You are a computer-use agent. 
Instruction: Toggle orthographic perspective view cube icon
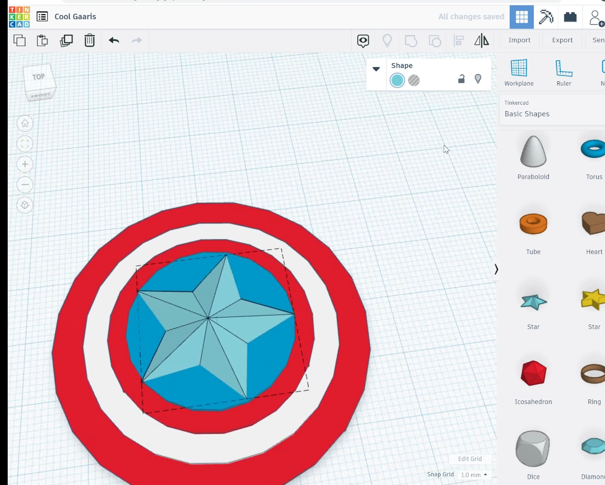click(25, 205)
